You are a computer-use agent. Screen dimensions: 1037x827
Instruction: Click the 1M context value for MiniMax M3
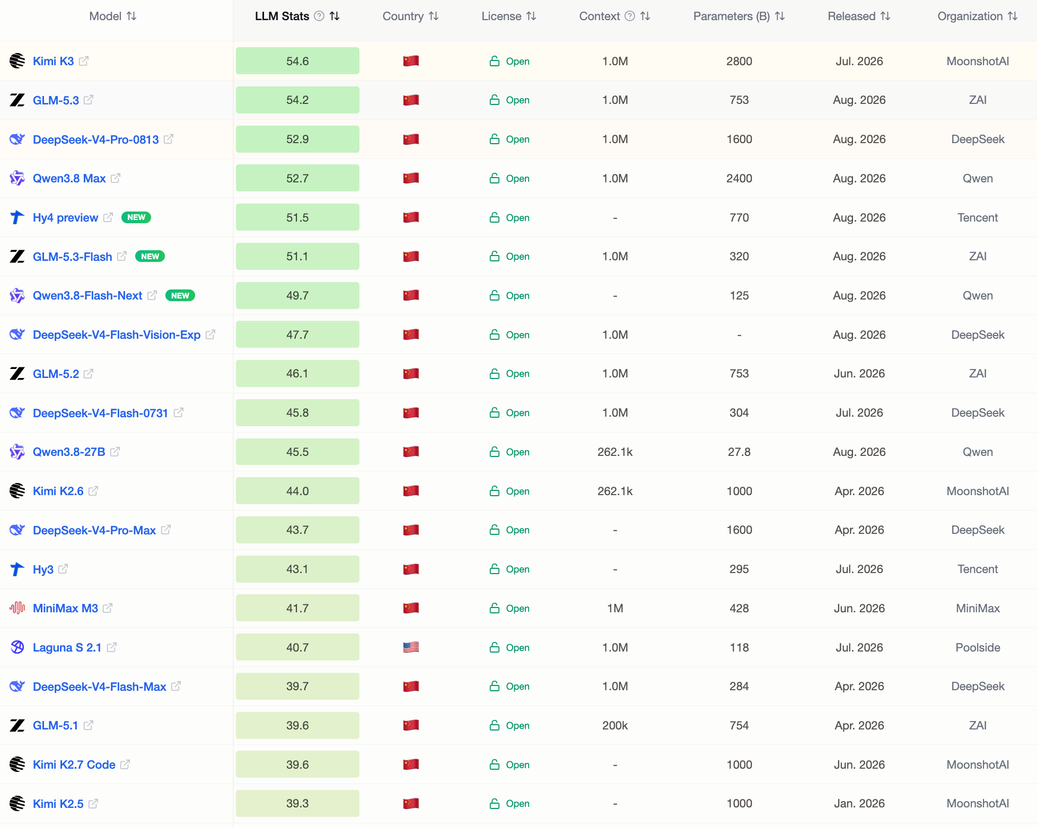tap(615, 608)
